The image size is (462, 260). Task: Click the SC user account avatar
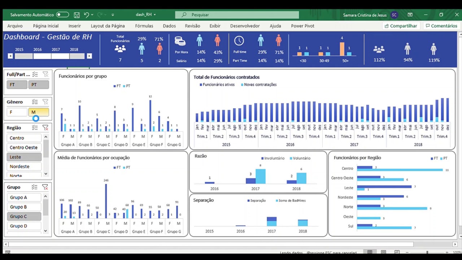pos(394,15)
